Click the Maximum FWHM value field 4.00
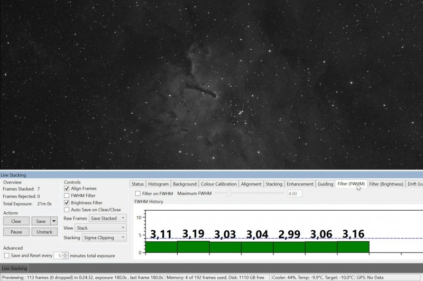423x281 pixels. (295, 194)
